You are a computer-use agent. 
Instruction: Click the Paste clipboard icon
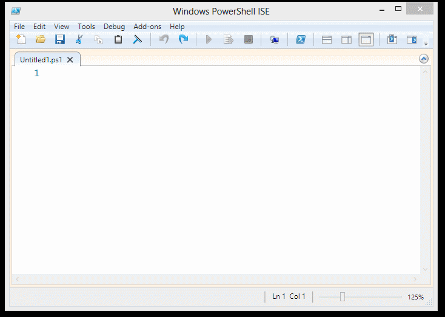(118, 40)
